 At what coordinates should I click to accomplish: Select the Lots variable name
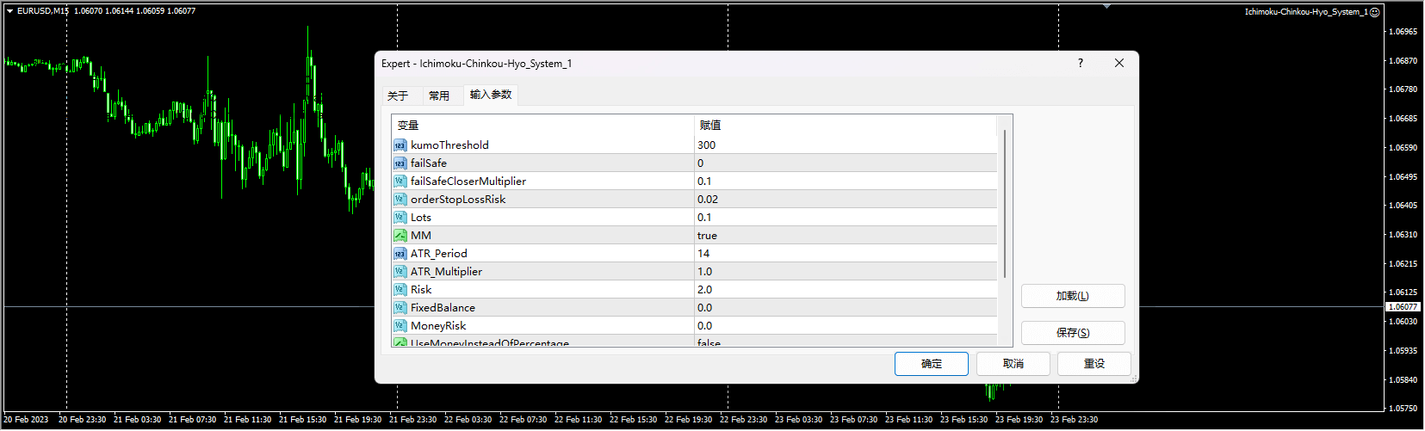(421, 218)
